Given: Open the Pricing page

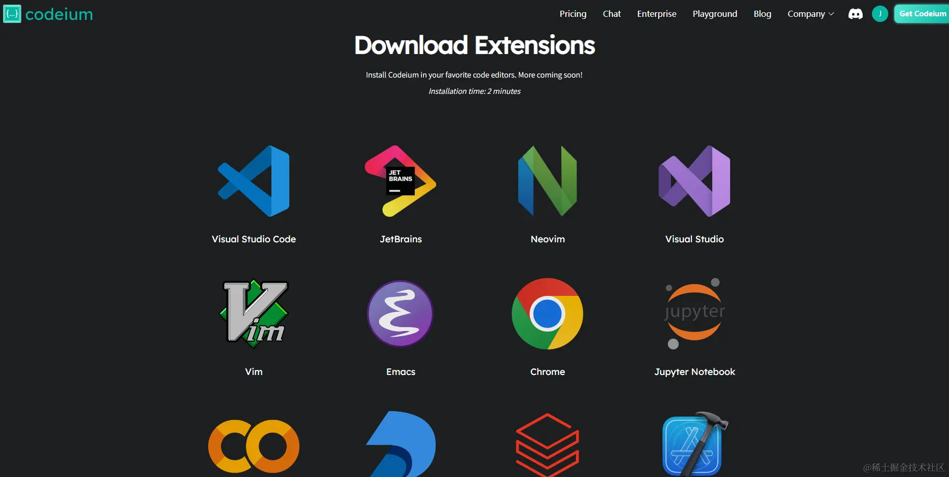Looking at the screenshot, I should [x=573, y=14].
